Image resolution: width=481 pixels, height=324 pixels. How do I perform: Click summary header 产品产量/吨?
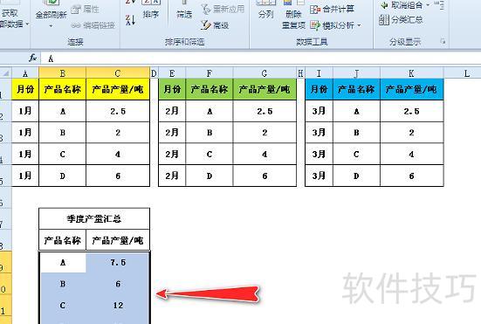118,240
